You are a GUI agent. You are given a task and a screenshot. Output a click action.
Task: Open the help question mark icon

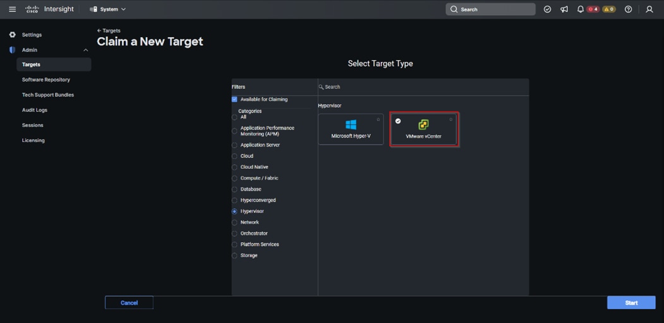[x=628, y=9]
